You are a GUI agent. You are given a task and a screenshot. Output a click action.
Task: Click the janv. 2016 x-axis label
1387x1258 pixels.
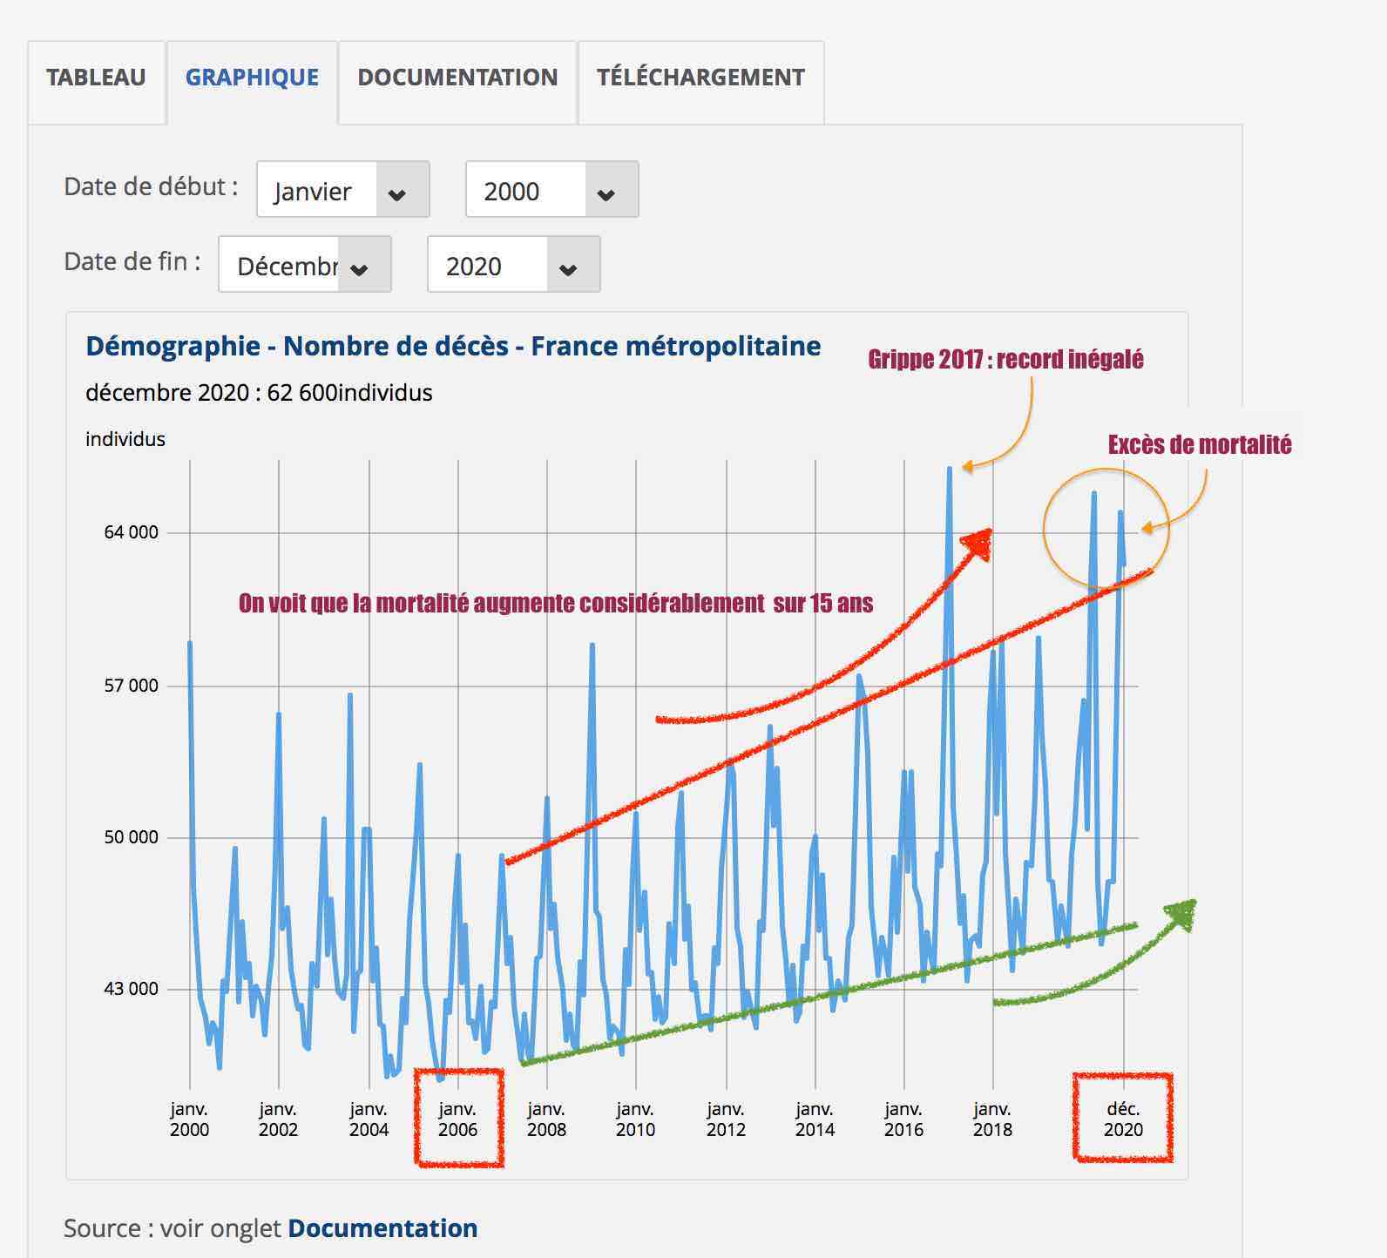(x=904, y=1119)
